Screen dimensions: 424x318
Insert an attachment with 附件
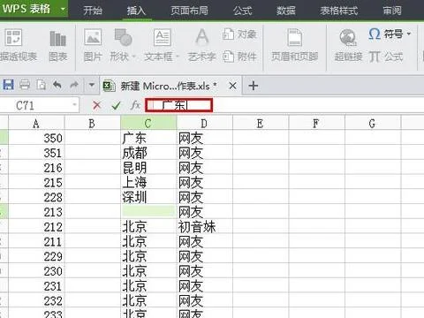(239, 57)
